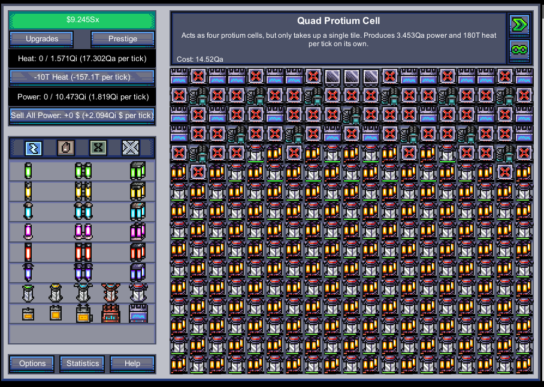
Task: Click Sell All Power button
Action: coord(82,115)
